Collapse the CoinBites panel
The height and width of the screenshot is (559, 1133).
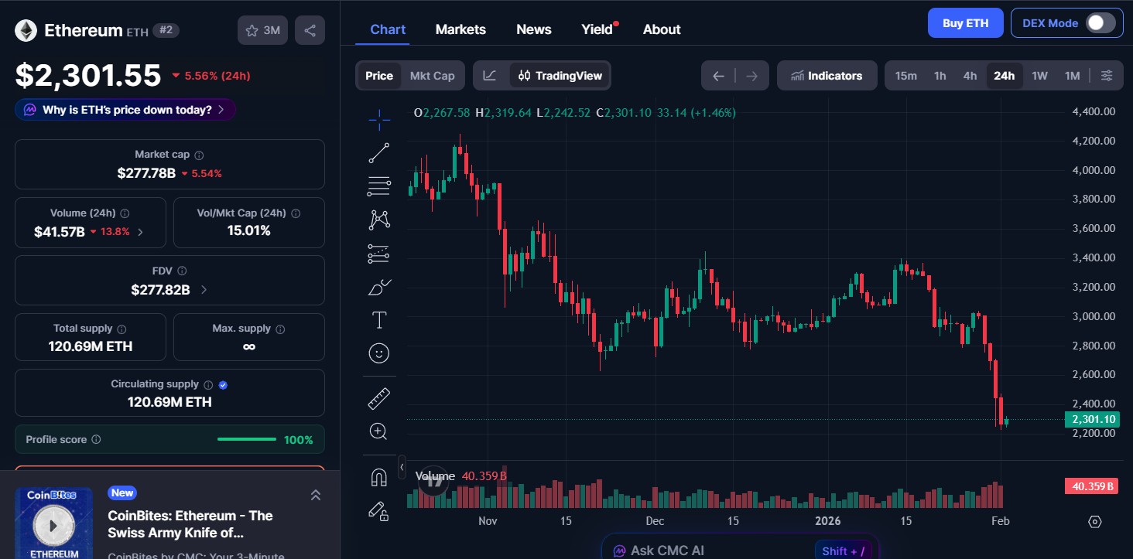click(315, 494)
